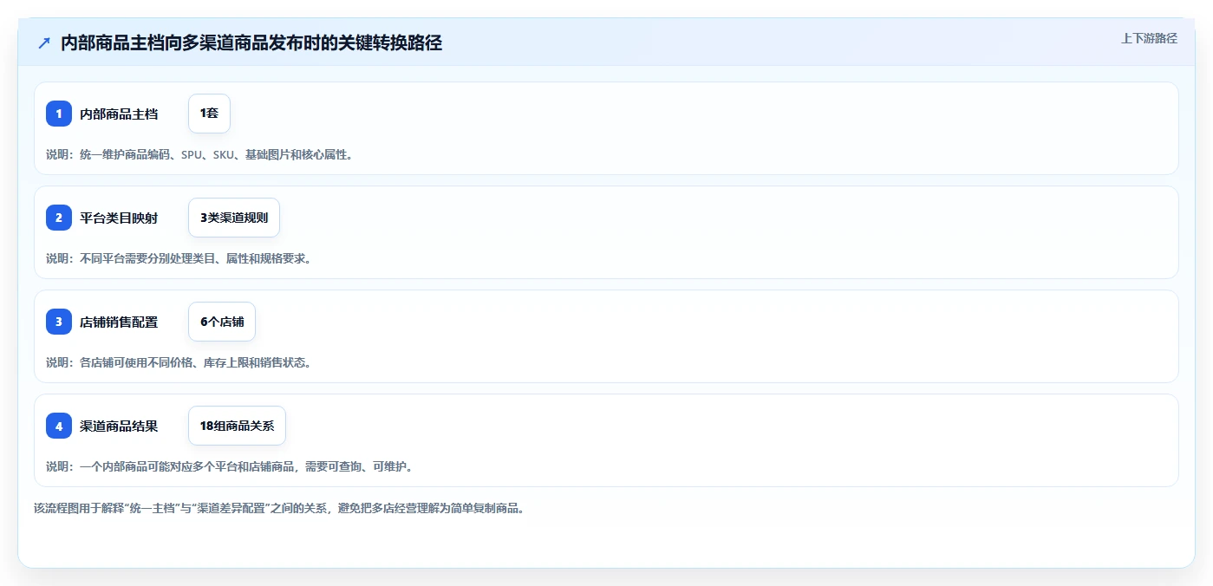
Task: Click the description about 各店铺可使用不同价格
Action: pyautogui.click(x=179, y=362)
